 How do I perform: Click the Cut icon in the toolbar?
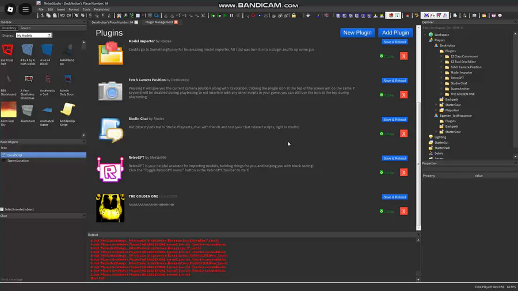tap(43, 16)
